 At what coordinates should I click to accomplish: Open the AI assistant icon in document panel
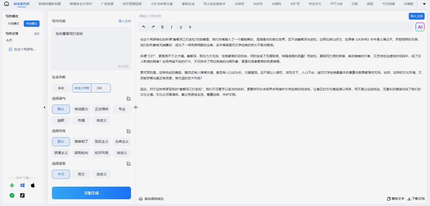pos(419,26)
